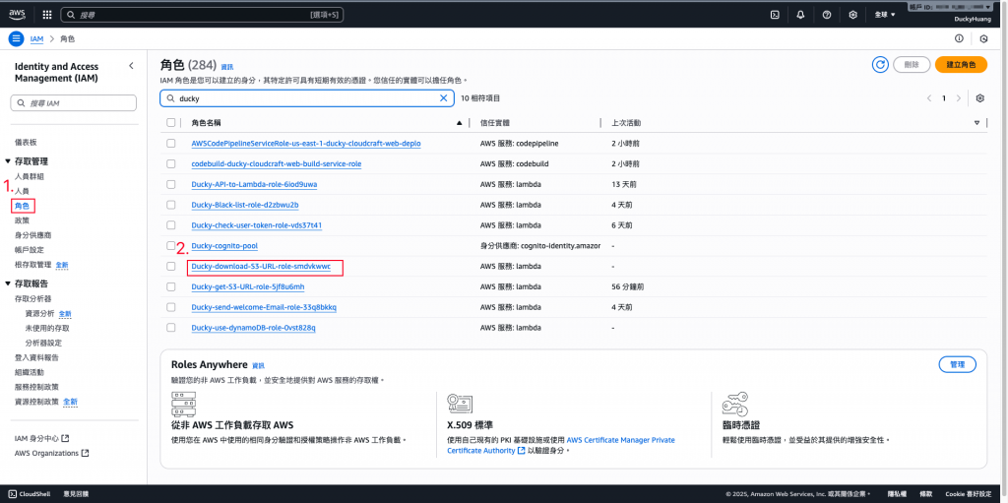Go to previous page arrow
1008x503 pixels.
(x=929, y=98)
